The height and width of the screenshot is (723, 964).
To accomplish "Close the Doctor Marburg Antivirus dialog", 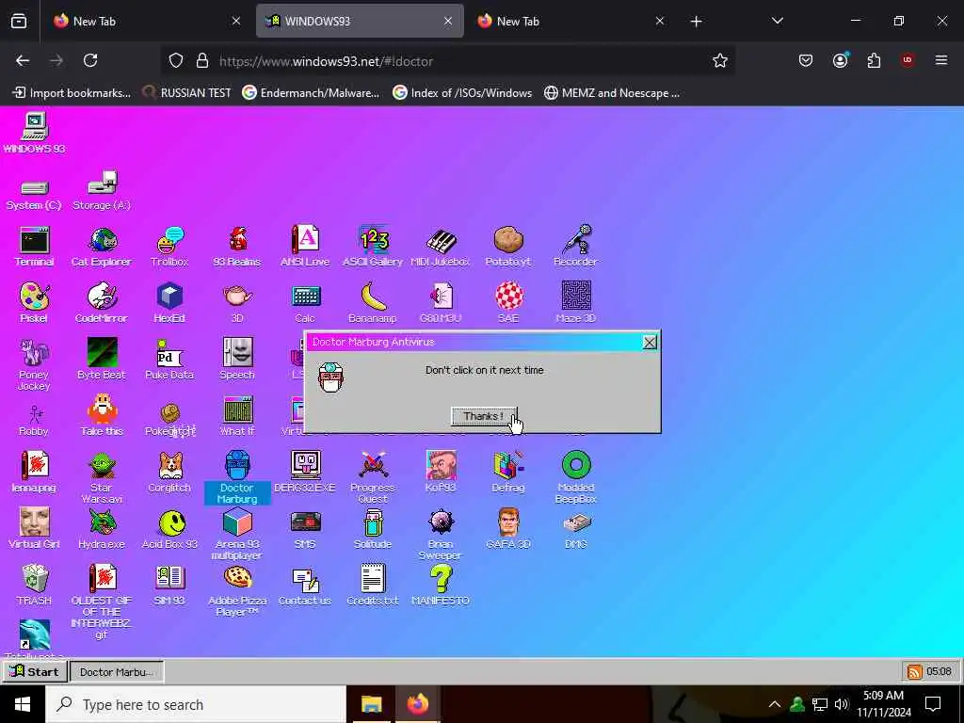I will 650,343.
